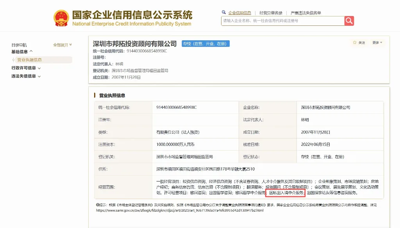Select the 经营异常名录 search tab
This screenshot has height=228, width=400.
coord(271,13)
